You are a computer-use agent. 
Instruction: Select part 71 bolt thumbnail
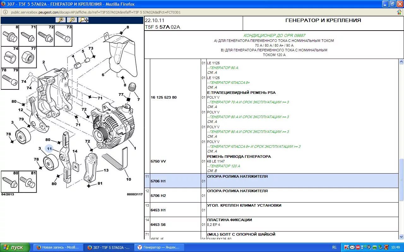(x=27, y=36)
